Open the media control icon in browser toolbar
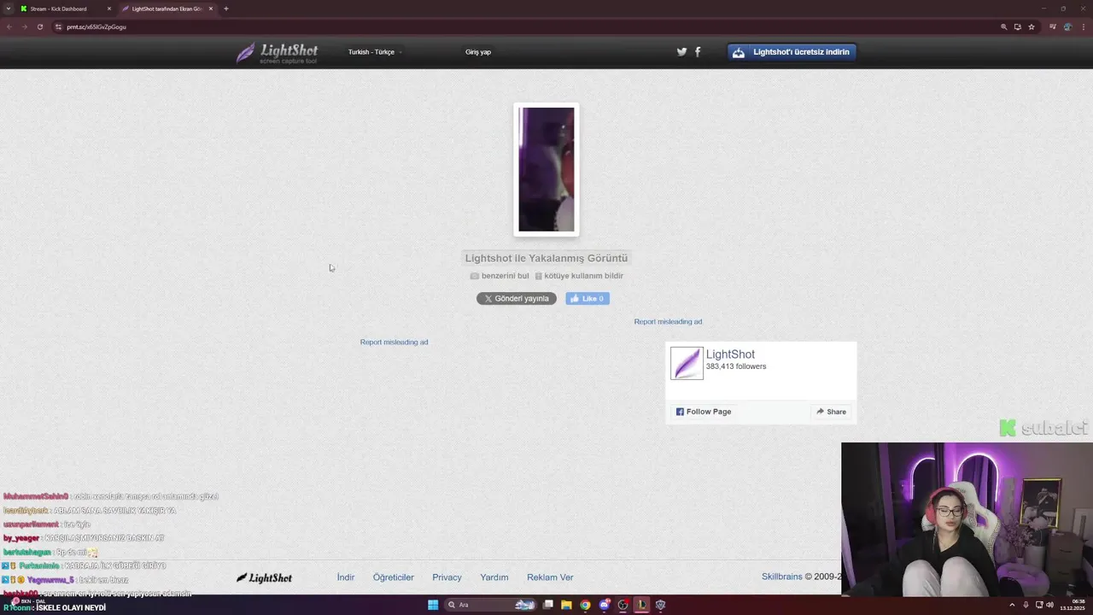This screenshot has width=1093, height=615. 1052,26
